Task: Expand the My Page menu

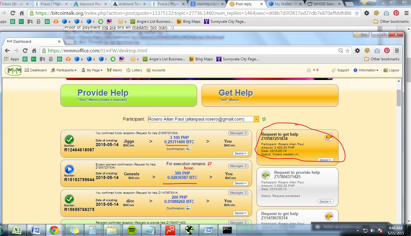Action: coord(92,70)
